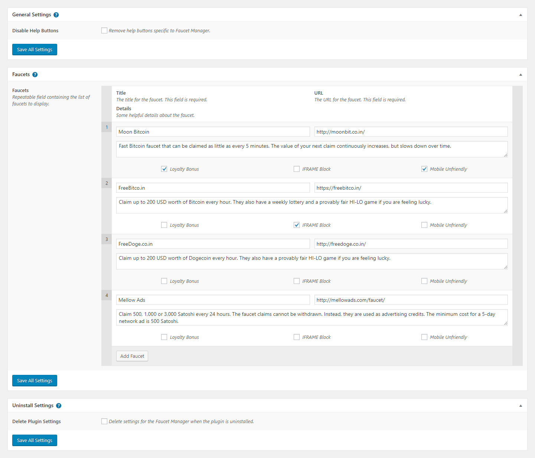
Task: Uncheck IFRAME Block for FreeBitco.in
Action: pyautogui.click(x=297, y=225)
